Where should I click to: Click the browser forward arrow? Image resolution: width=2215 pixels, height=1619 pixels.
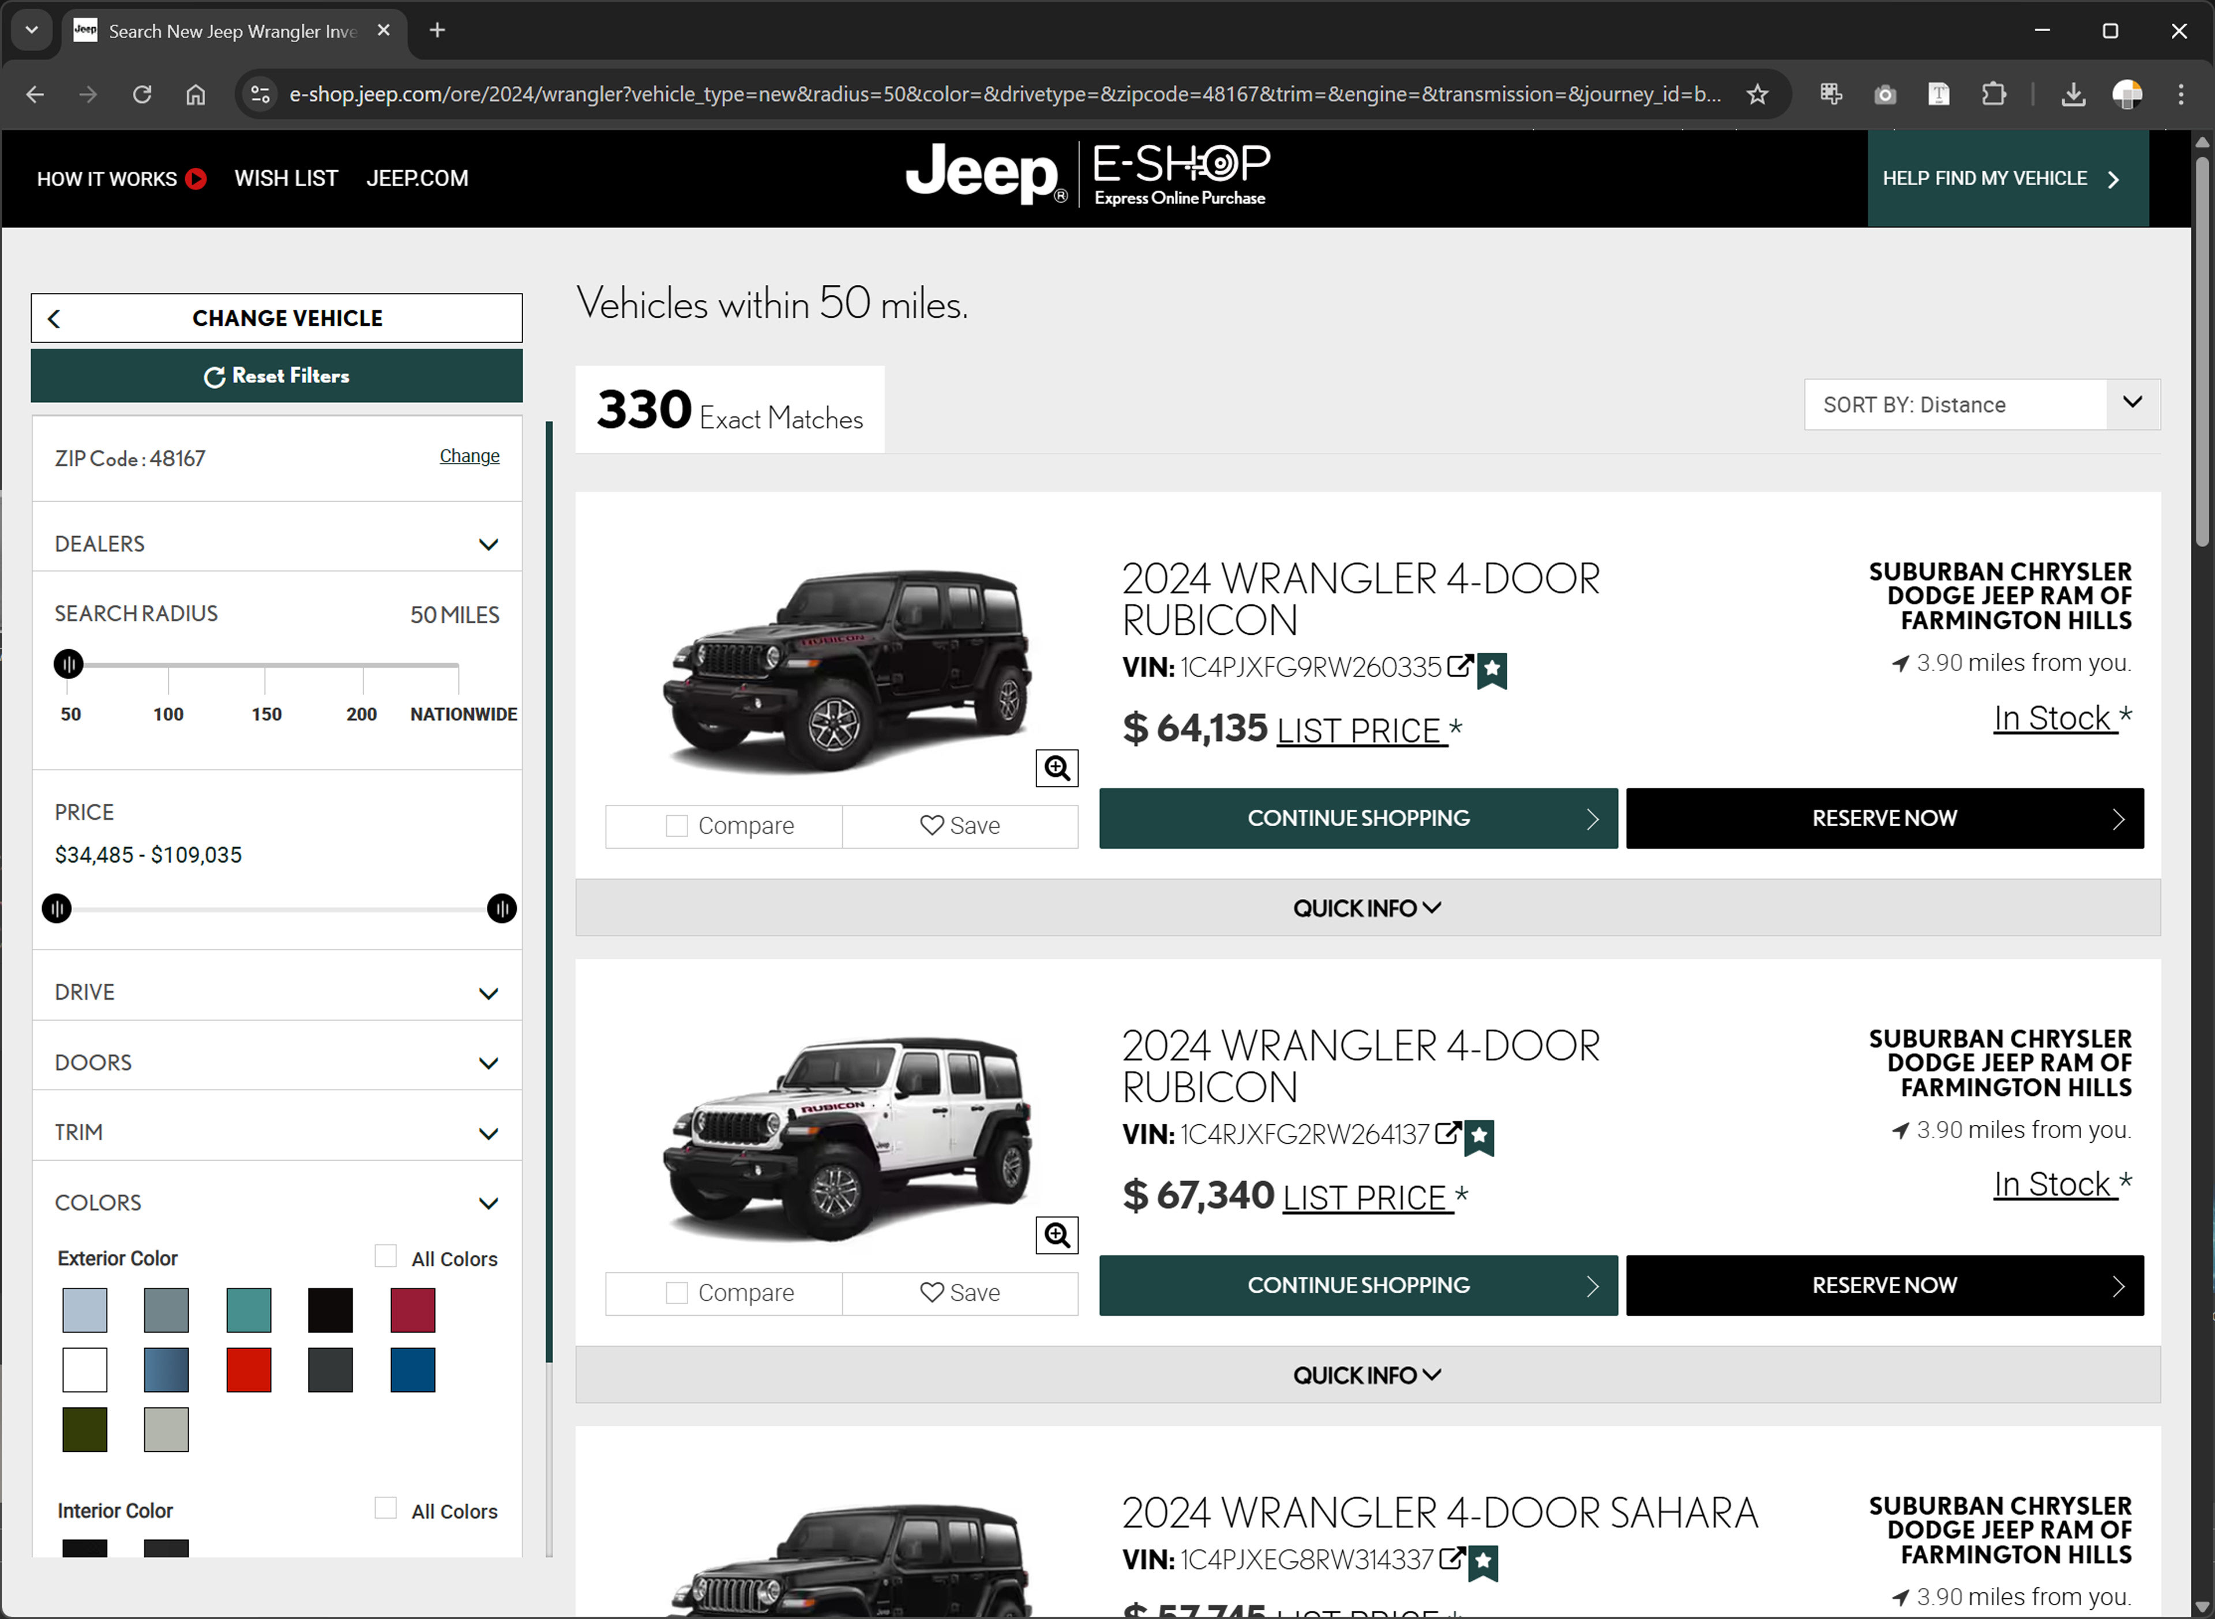(x=88, y=94)
